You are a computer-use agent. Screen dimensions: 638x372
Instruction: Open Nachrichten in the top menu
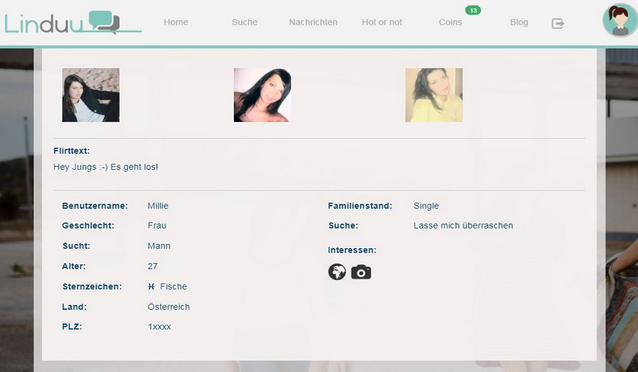point(313,23)
